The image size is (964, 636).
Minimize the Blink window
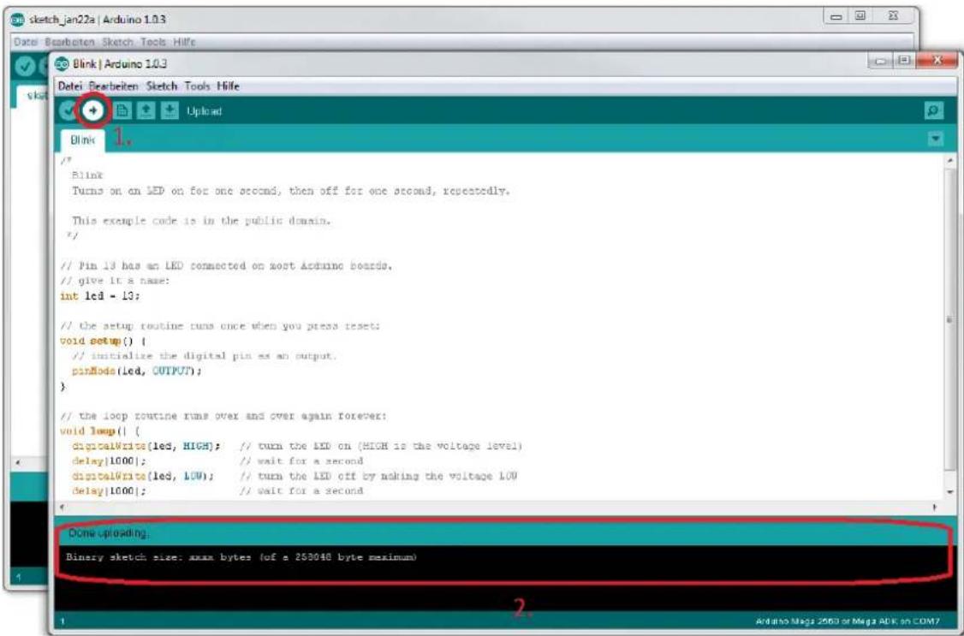click(x=882, y=60)
